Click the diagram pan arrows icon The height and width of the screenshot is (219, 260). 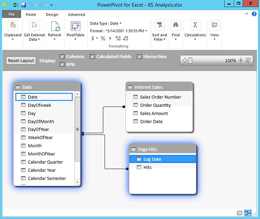(x=185, y=60)
